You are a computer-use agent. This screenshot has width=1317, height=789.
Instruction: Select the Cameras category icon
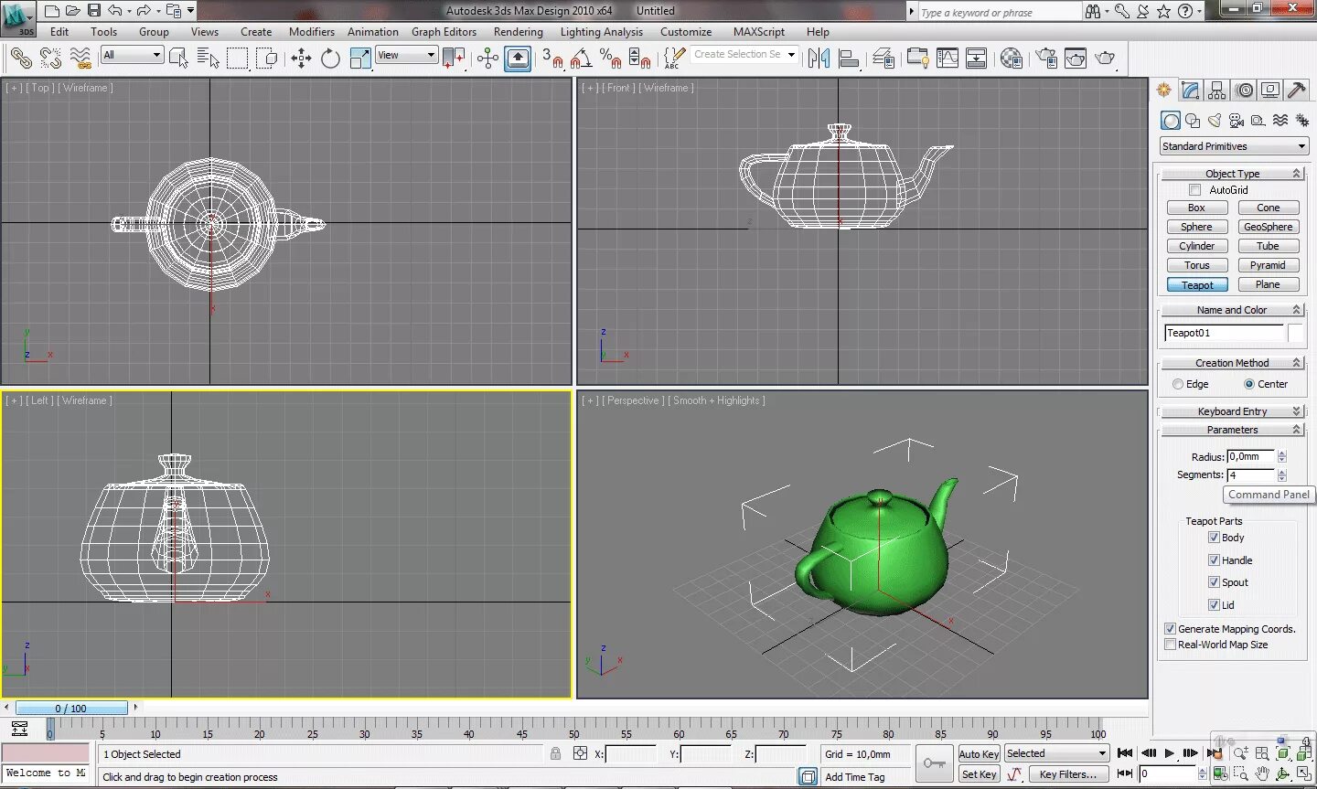[1237, 121]
